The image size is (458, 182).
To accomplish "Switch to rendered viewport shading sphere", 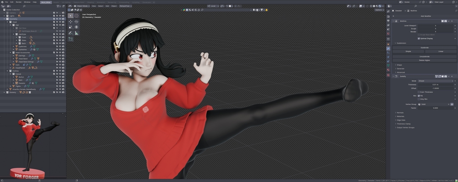I will (380, 6).
